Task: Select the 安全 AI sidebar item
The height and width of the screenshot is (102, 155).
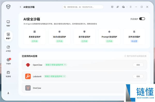Action: pyautogui.click(x=8, y=36)
